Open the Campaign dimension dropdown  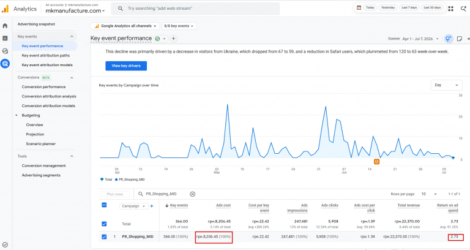pyautogui.click(x=133, y=206)
